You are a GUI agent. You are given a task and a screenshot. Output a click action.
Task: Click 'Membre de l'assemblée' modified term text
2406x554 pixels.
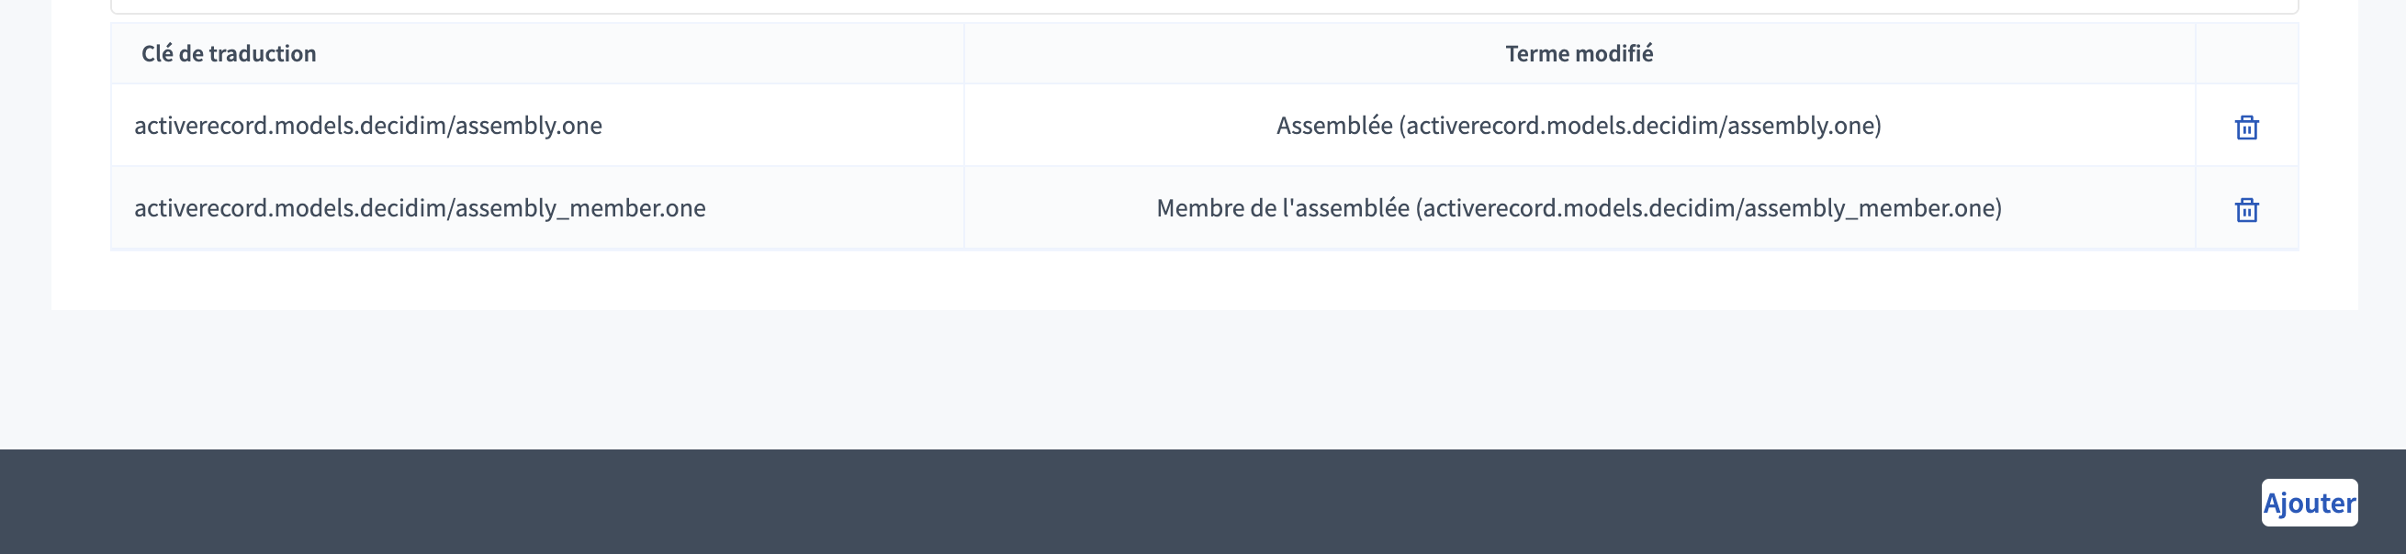point(1282,207)
